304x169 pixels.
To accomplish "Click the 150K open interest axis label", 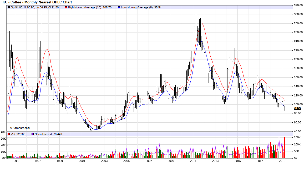I will tap(297, 137).
